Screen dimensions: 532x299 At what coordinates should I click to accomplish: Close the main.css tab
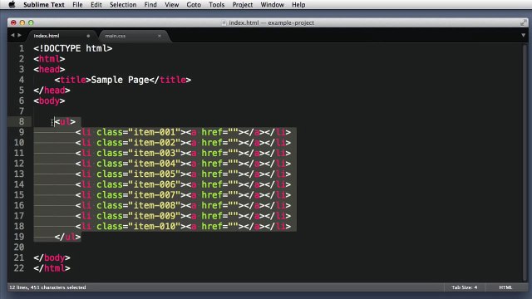coord(159,36)
